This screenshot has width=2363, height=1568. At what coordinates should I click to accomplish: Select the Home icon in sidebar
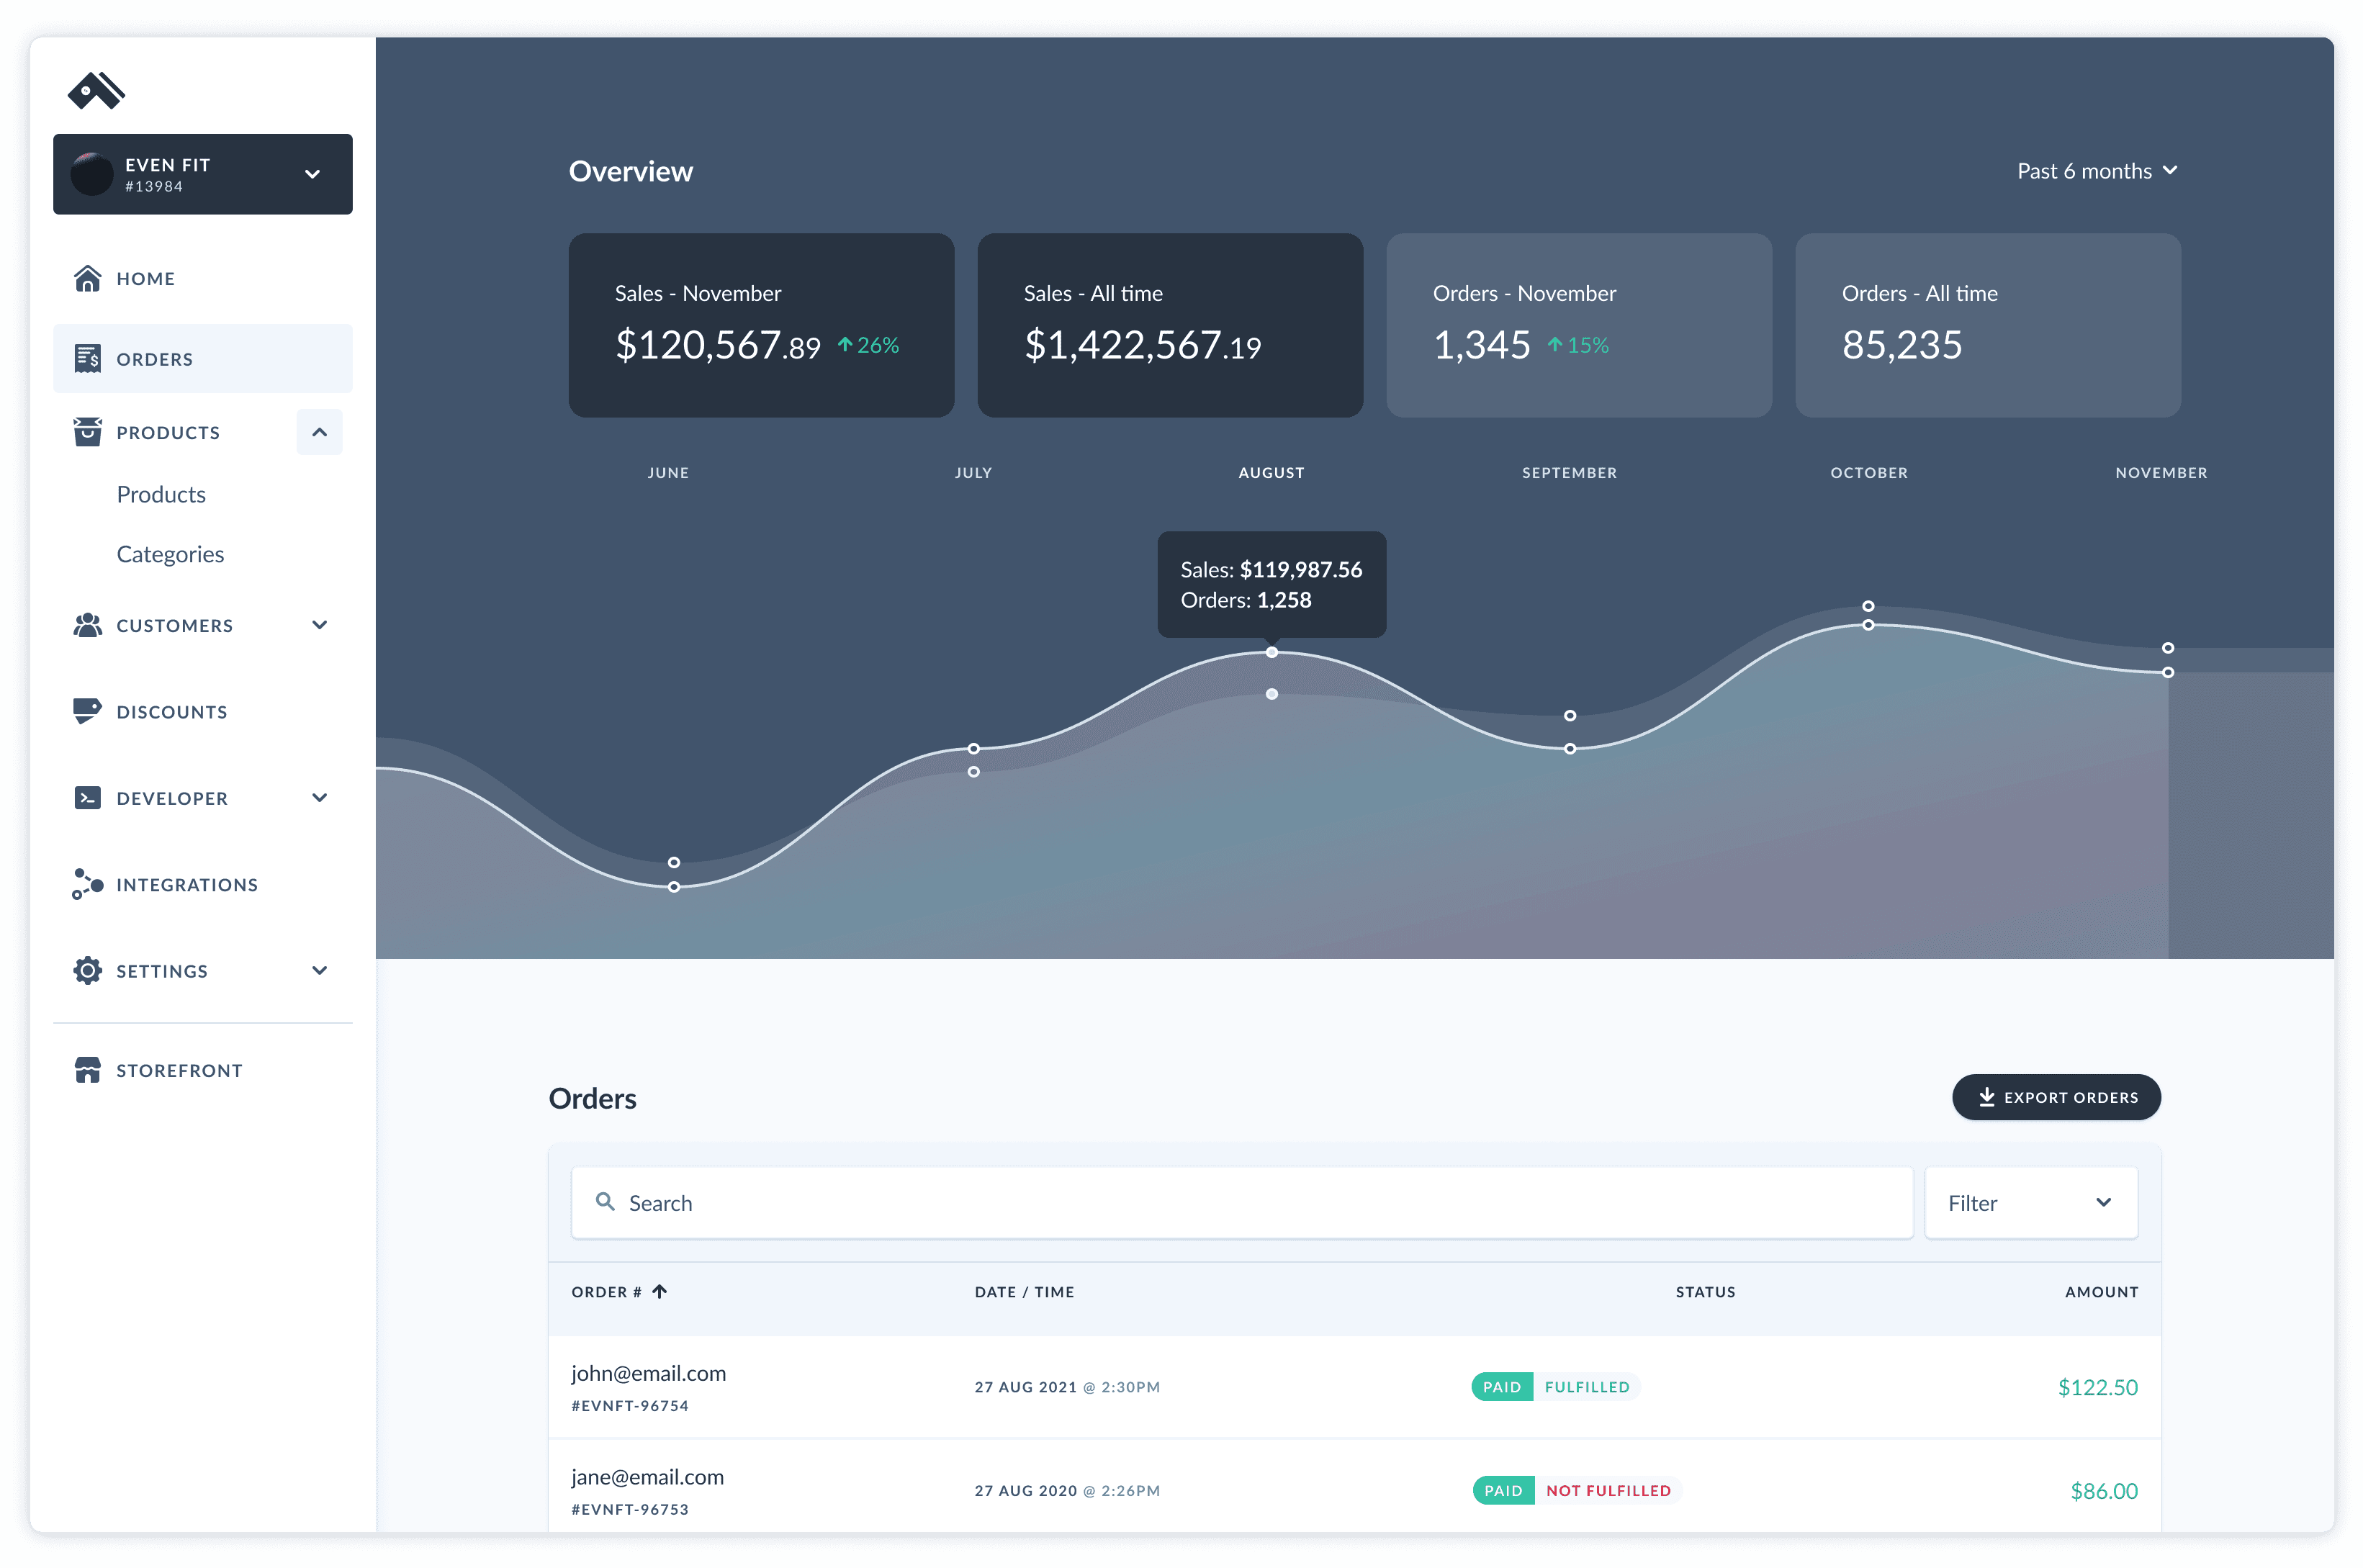tap(88, 278)
